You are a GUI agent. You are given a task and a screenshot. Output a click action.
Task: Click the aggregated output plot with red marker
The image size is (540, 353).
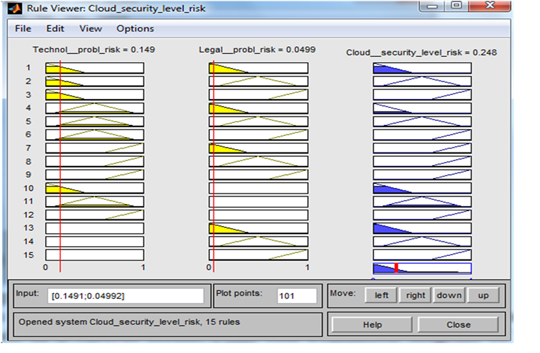(422, 268)
